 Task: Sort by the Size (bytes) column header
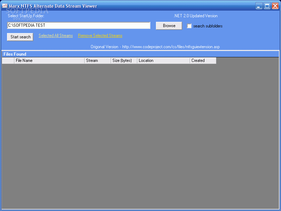124,60
